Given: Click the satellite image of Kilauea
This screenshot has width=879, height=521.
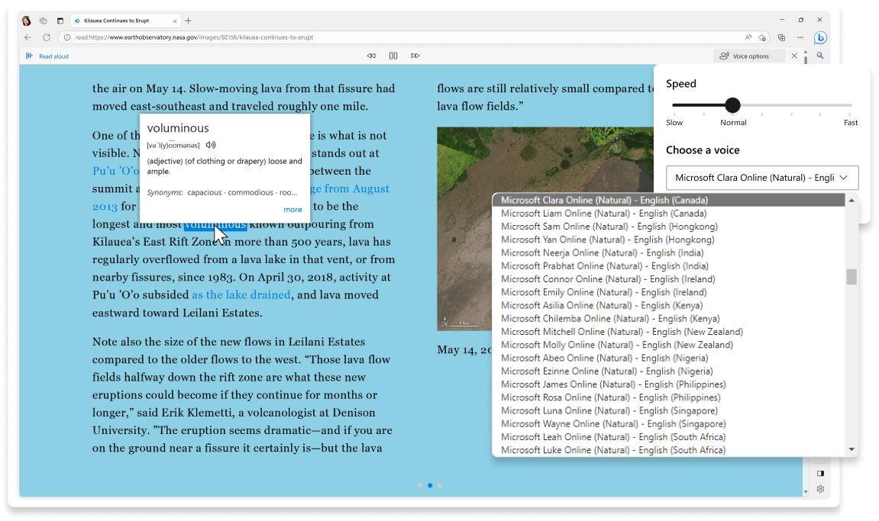Looking at the screenshot, I should coord(545,229).
